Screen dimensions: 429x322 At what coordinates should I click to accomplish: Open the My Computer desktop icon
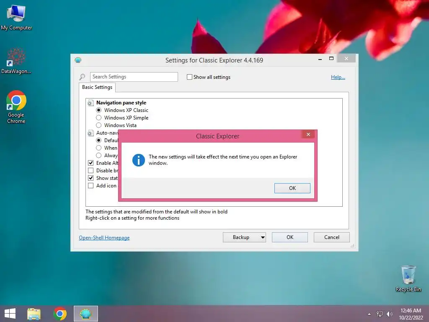(16, 17)
